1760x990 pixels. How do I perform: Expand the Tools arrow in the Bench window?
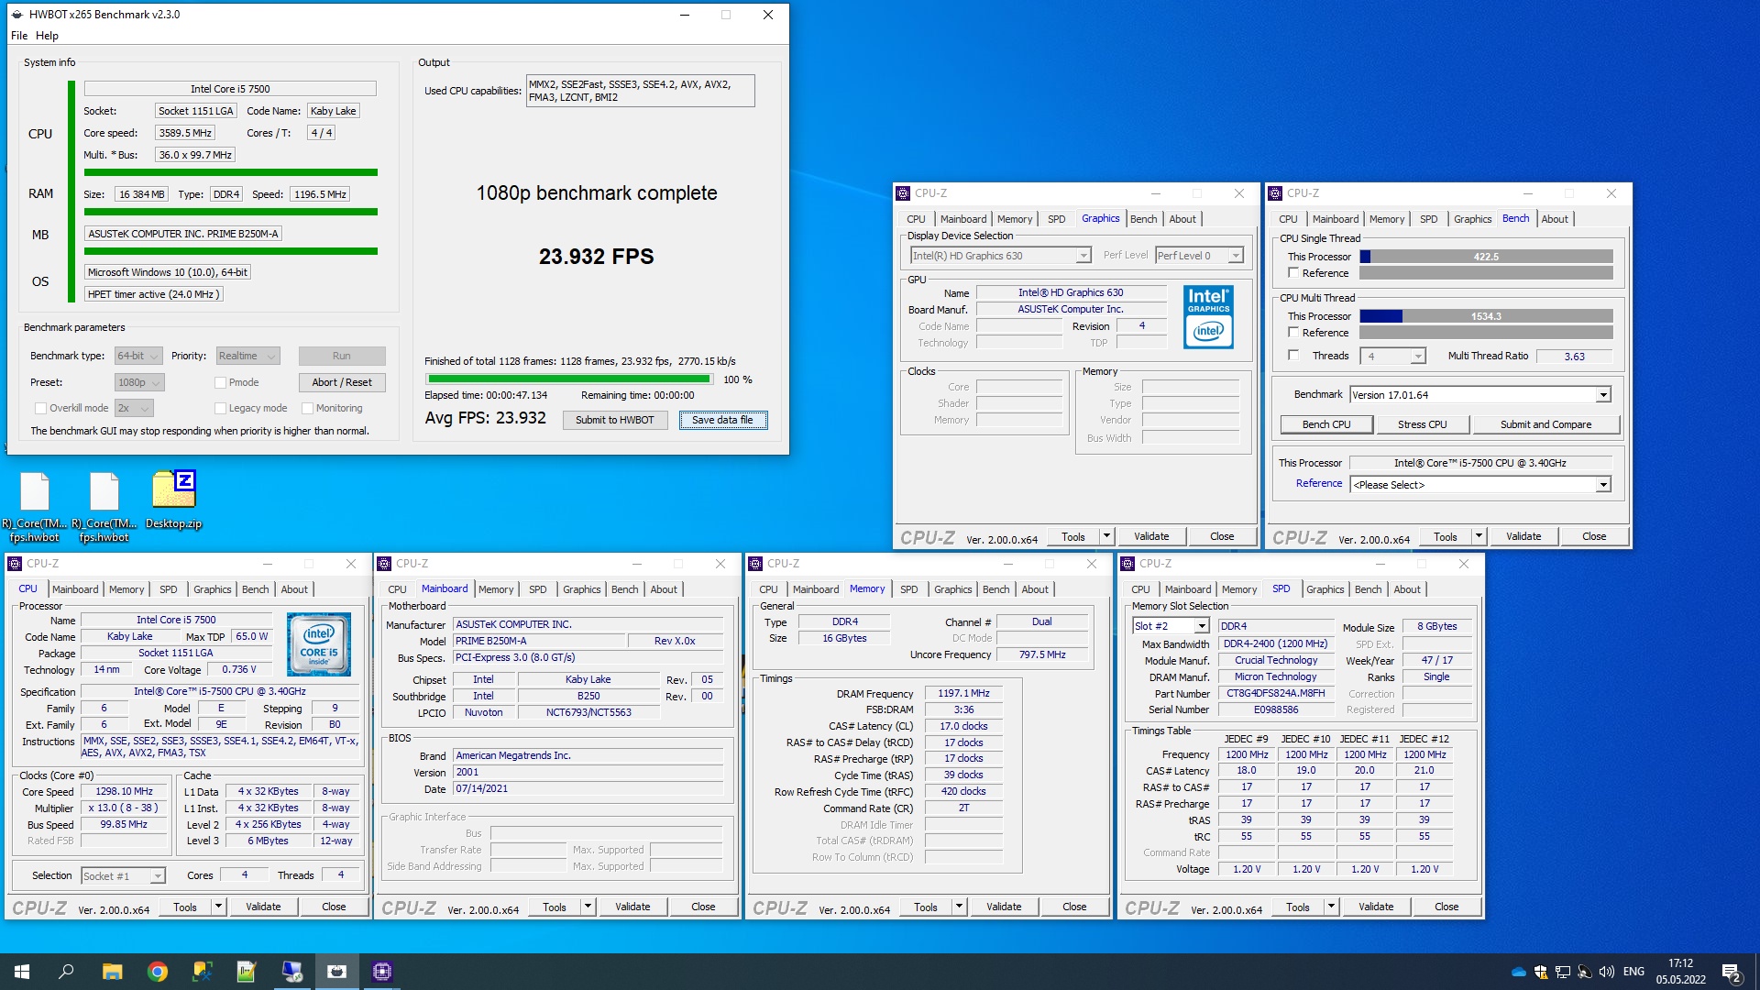[1478, 536]
